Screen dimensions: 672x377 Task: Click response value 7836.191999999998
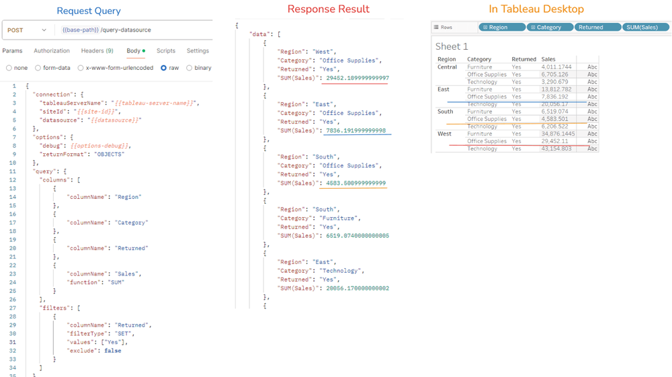355,130
